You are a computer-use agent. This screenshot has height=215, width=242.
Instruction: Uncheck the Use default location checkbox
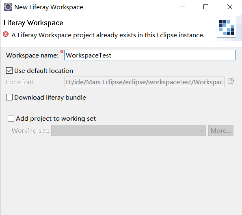9,70
